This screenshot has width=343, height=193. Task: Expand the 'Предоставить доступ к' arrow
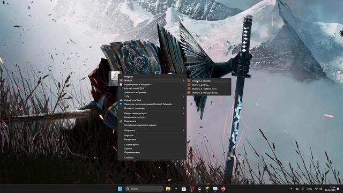pos(183,113)
